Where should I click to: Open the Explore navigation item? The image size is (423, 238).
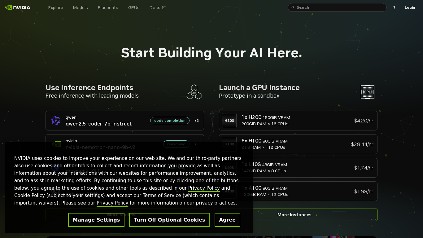(56, 7)
